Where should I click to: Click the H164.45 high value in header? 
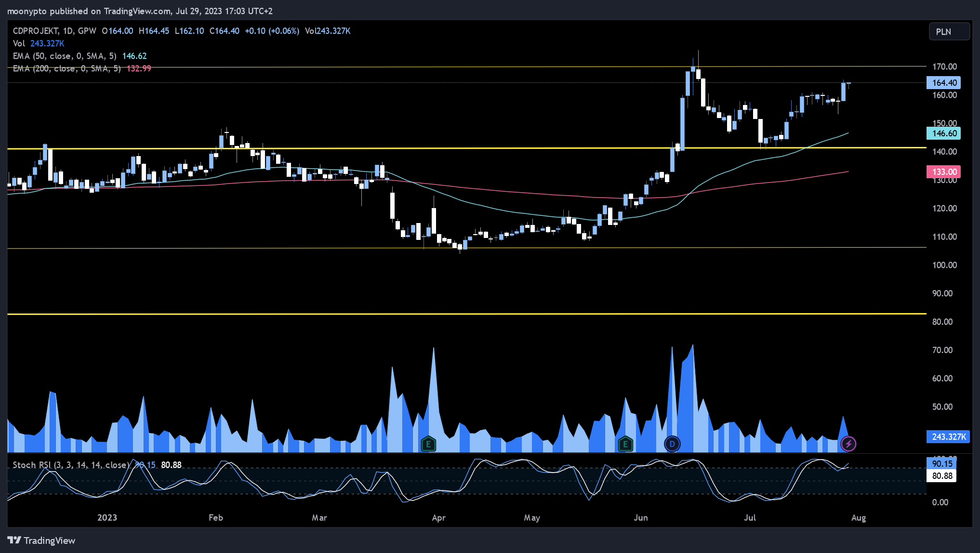pyautogui.click(x=154, y=31)
